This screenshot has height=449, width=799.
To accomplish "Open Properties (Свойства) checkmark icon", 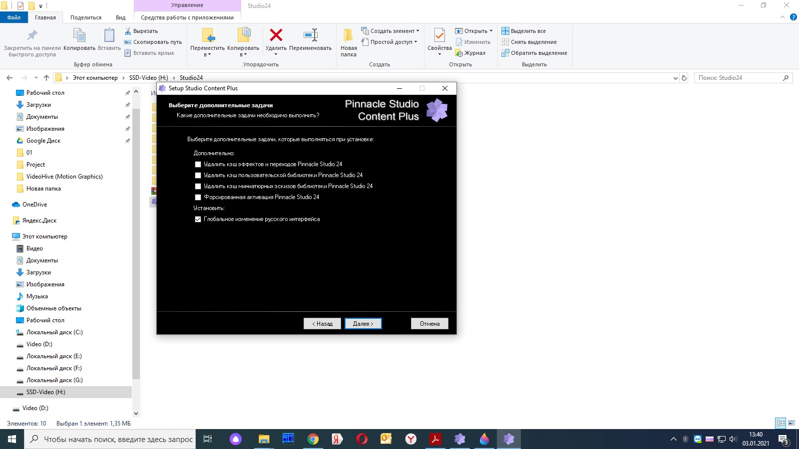I will click(439, 35).
